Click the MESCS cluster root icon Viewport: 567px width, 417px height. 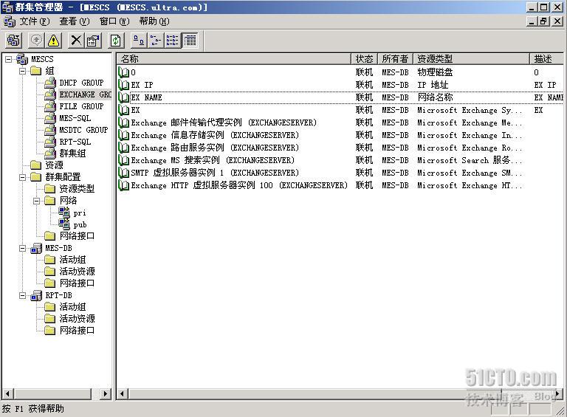(22, 59)
